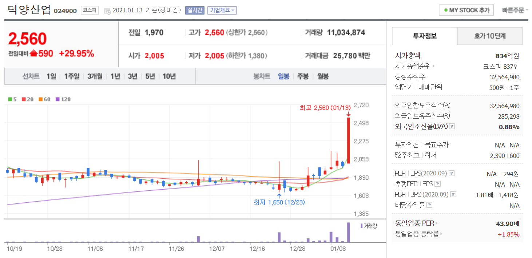Toggle the 실시간 real-time badge
Image resolution: width=532 pixels, height=258 pixels.
(x=195, y=11)
